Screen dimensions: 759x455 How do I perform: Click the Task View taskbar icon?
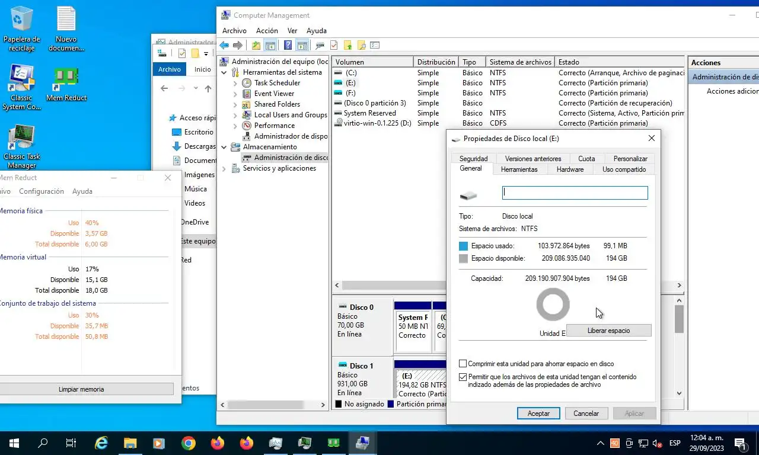pos(71,443)
